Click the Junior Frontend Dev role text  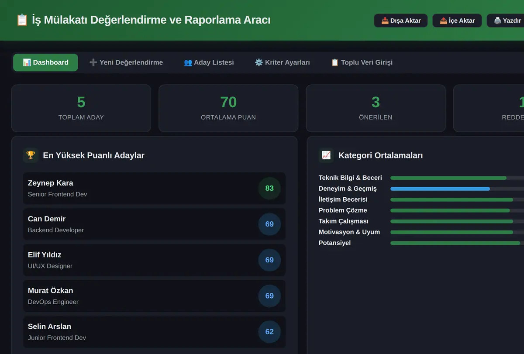57,338
